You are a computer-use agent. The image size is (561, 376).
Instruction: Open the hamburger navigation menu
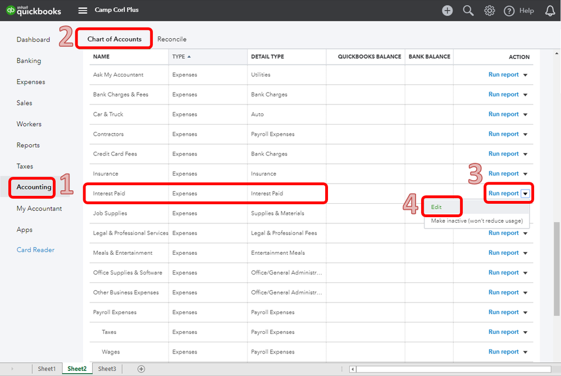click(x=83, y=10)
